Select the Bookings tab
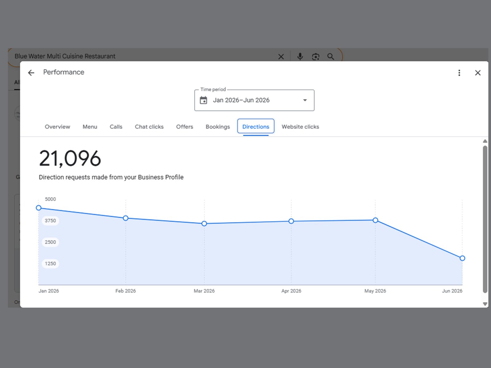Screen dimensions: 491x368 click(218, 127)
